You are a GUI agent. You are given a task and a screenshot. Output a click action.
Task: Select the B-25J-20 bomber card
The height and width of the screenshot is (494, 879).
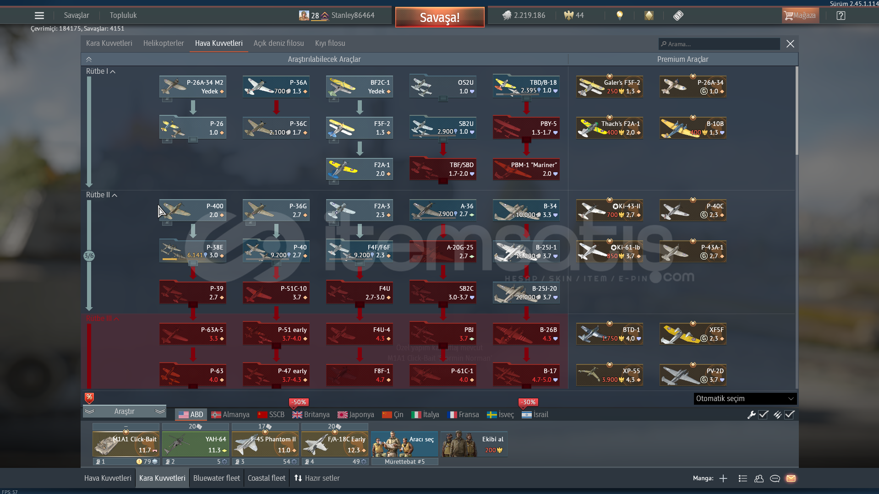526,293
